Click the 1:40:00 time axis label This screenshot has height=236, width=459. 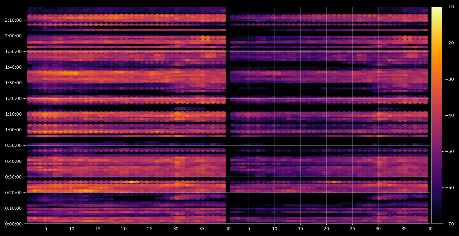click(13, 67)
